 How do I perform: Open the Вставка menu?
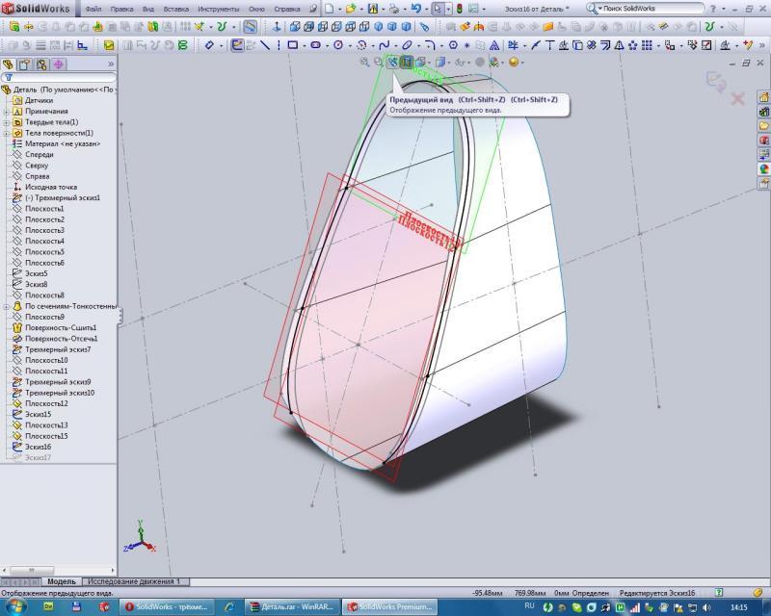tap(176, 8)
